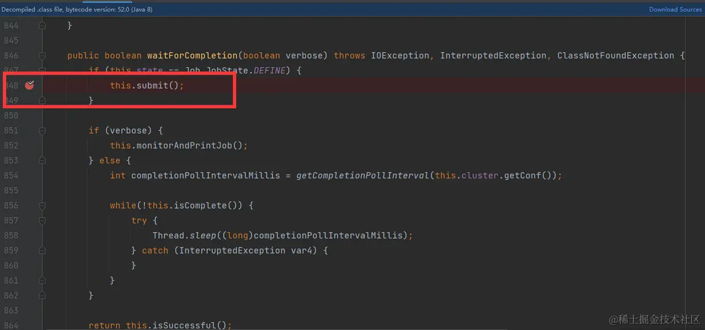Toggle fold marker at line 861
The height and width of the screenshot is (330, 705).
42,280
